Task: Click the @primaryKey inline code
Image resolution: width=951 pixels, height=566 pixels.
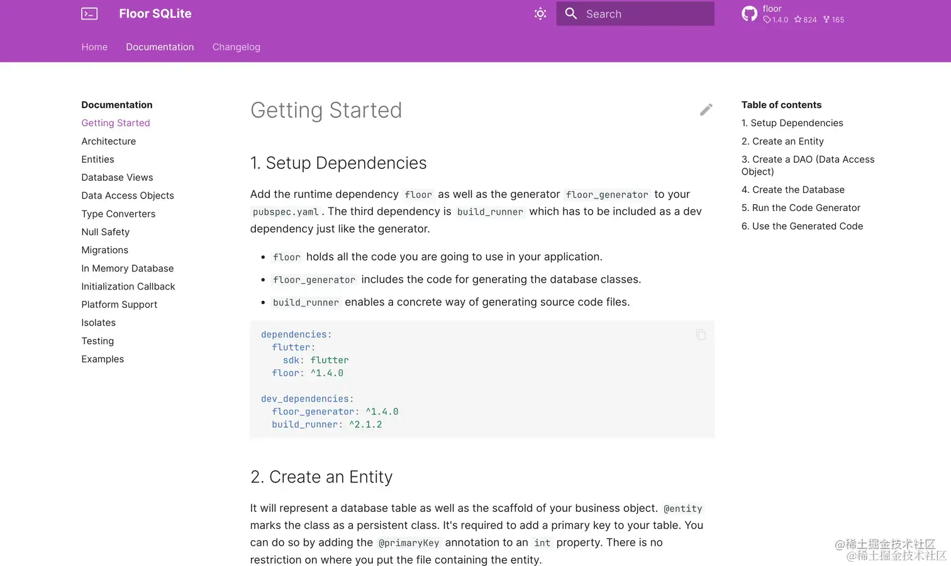Action: (x=409, y=543)
